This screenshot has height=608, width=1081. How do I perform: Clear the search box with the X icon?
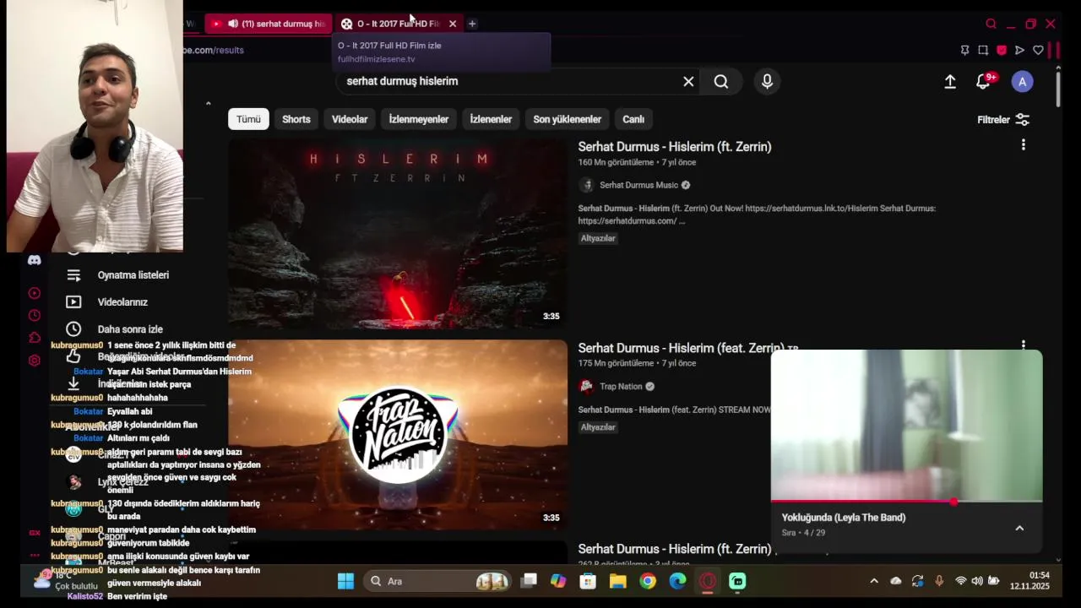(x=688, y=81)
